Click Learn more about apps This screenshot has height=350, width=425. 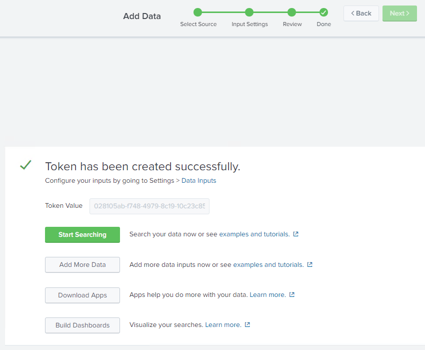[267, 295]
